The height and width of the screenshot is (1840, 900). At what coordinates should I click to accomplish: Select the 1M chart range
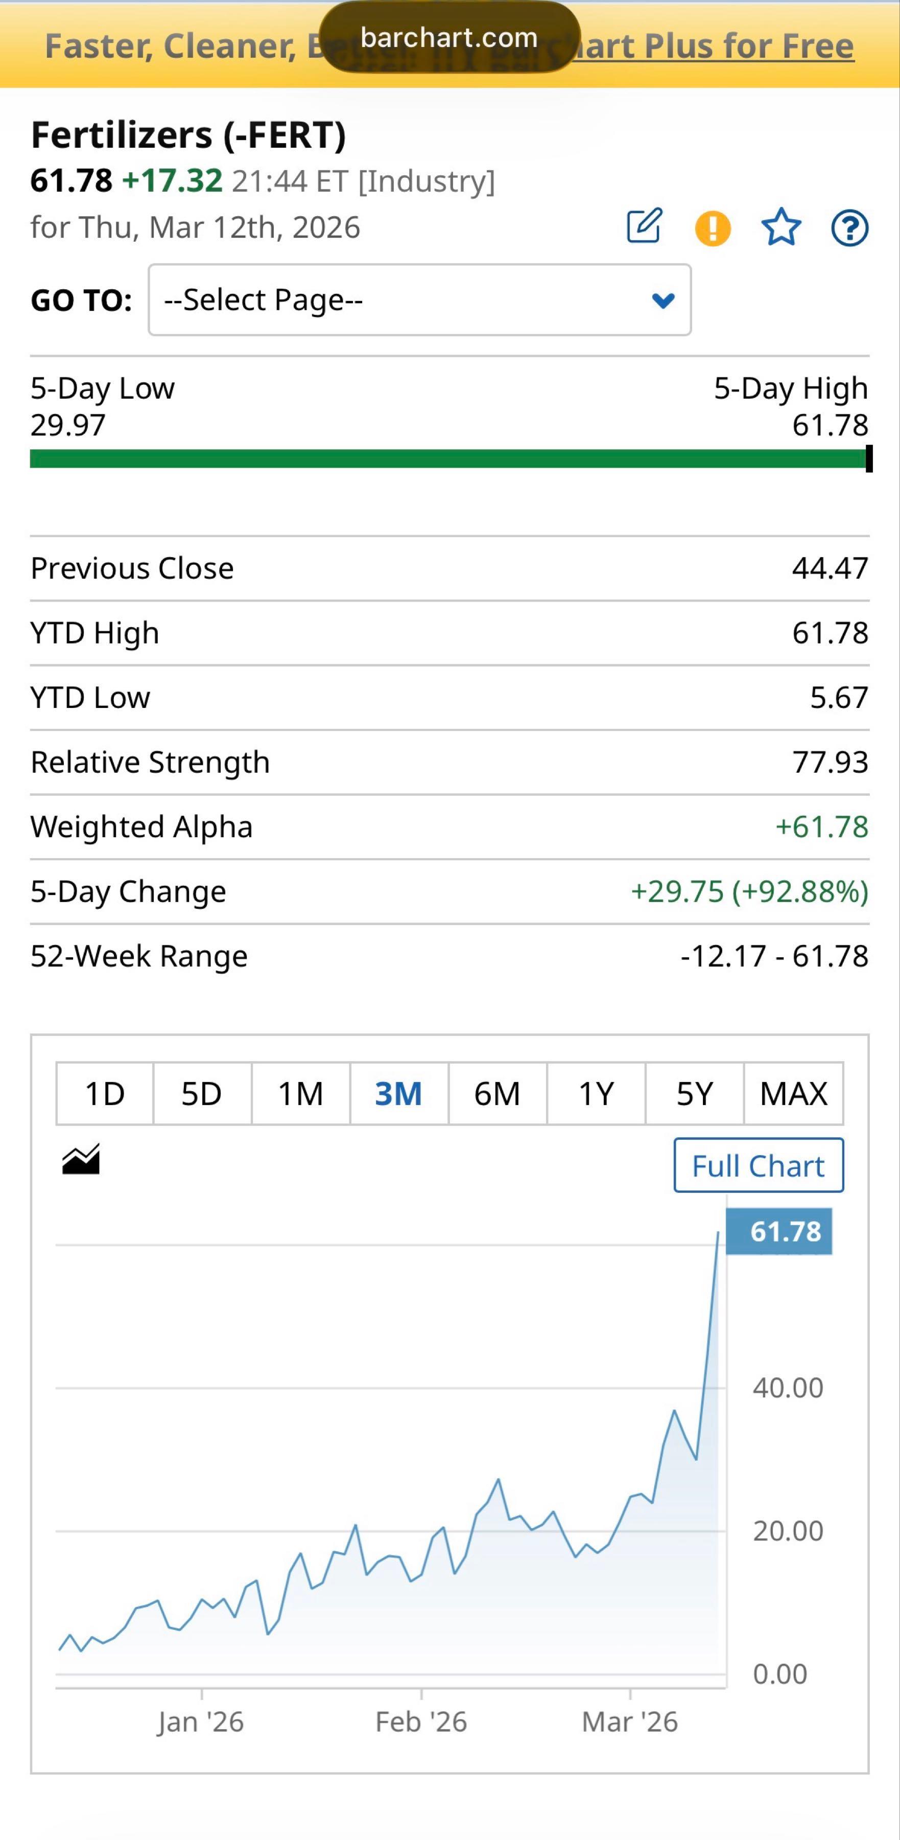[x=300, y=1094]
